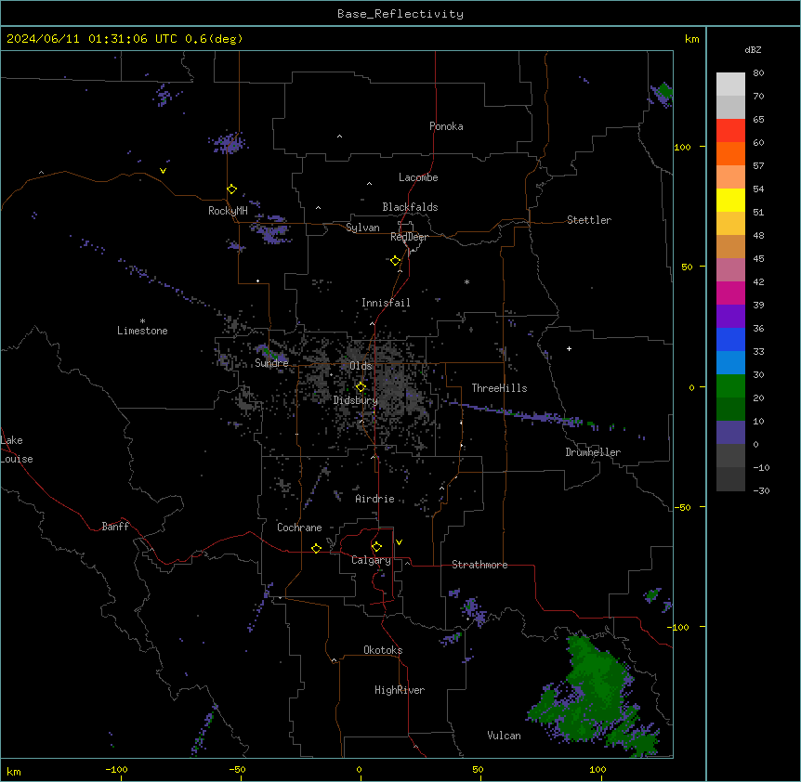Screen dimensions: 801x782
Task: Select the yellow diamond marker above Calgary label
Action: (x=376, y=547)
